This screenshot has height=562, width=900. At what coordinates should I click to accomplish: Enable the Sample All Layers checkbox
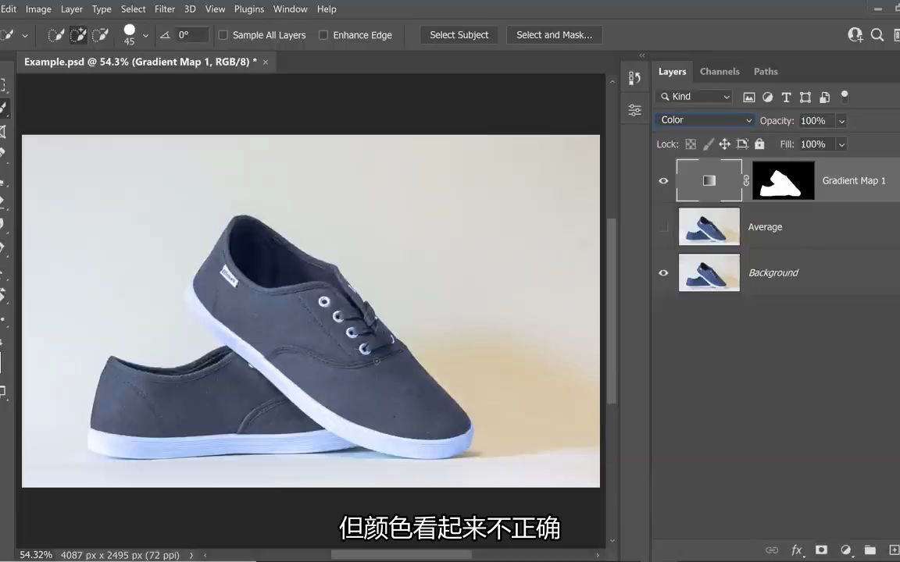pos(223,34)
